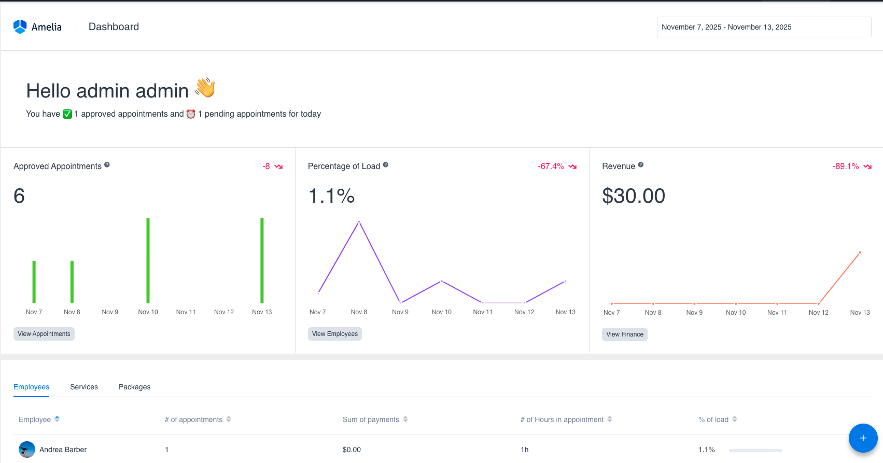Click the -8 downward trend arrow icon
Image resolution: width=883 pixels, height=463 pixels.
pos(278,166)
